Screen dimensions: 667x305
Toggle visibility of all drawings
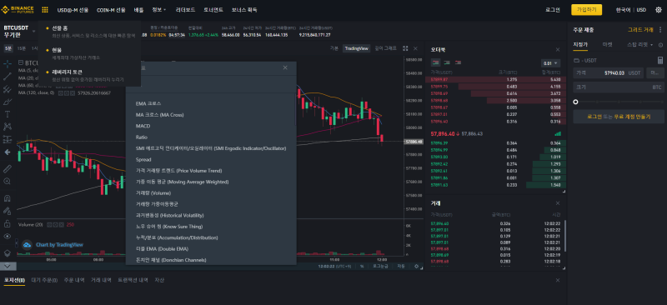coord(8,236)
